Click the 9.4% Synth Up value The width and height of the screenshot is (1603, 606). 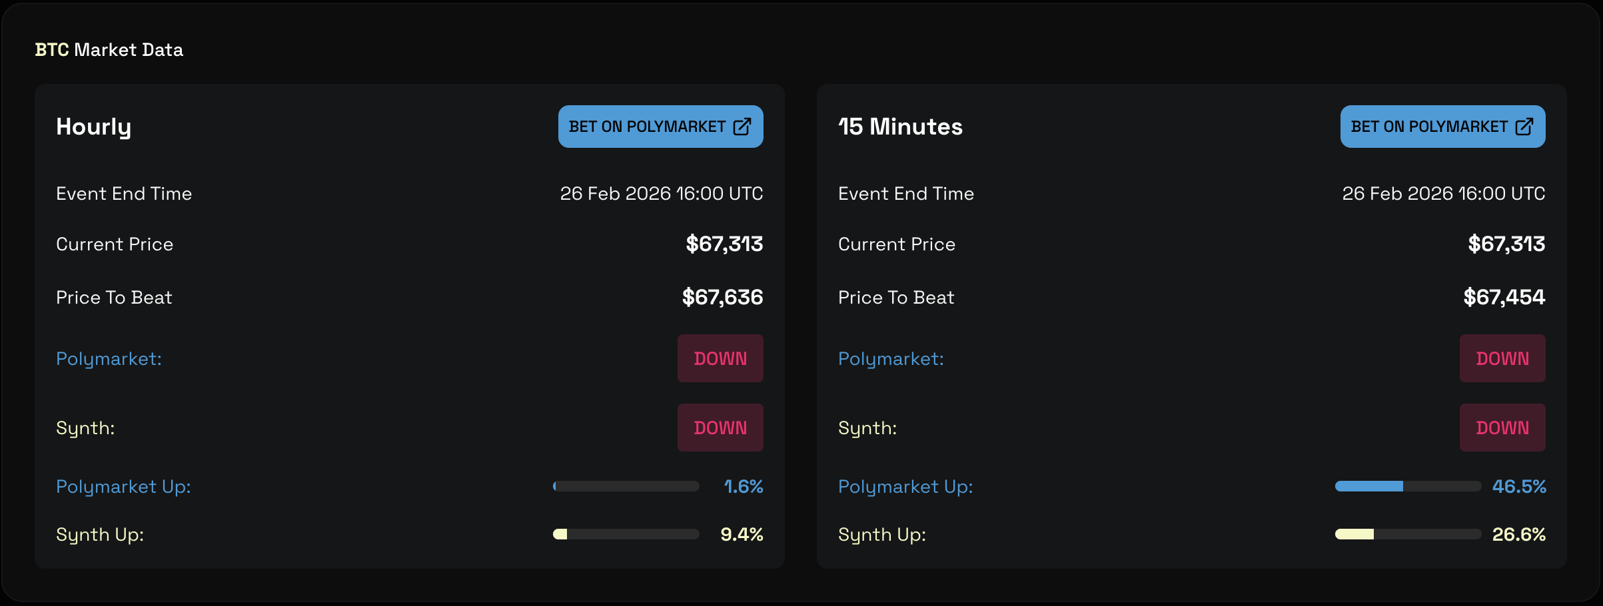[742, 534]
